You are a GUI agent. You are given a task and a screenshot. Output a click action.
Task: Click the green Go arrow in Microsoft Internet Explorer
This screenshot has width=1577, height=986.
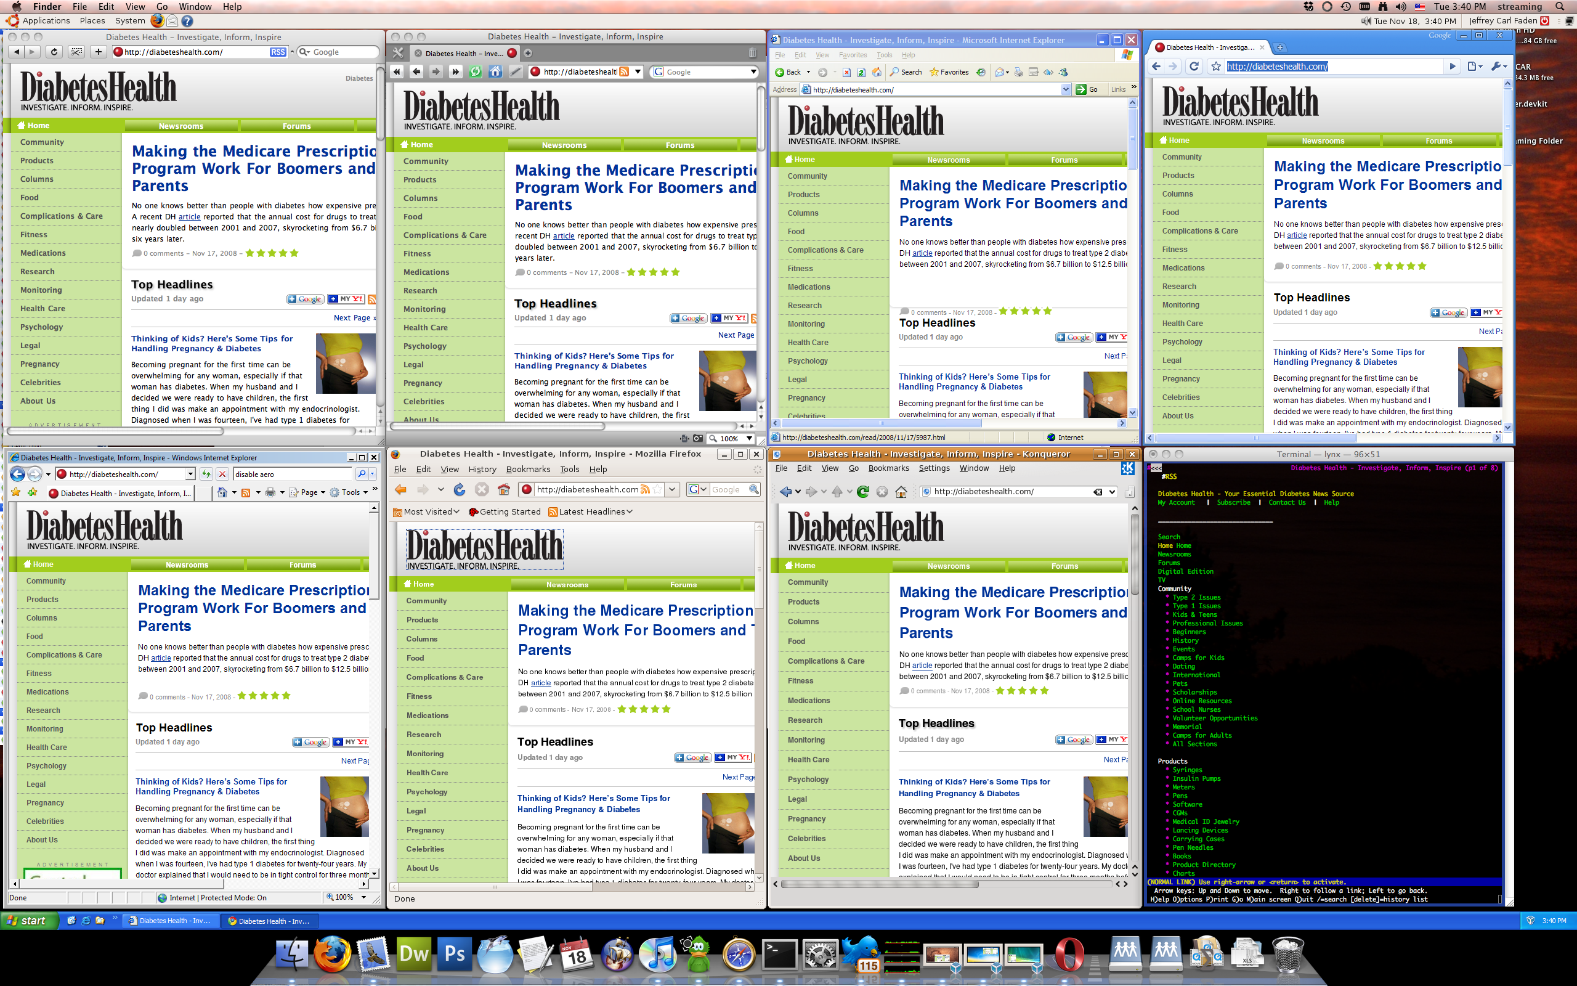1081,89
